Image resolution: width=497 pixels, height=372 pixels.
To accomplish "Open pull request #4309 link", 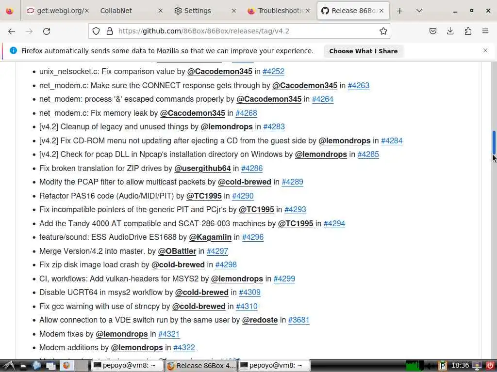I will pos(250,292).
